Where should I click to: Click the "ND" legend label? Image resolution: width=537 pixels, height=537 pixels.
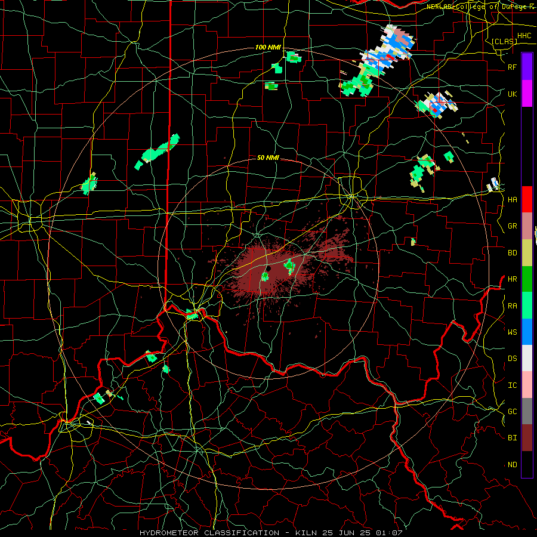512,465
